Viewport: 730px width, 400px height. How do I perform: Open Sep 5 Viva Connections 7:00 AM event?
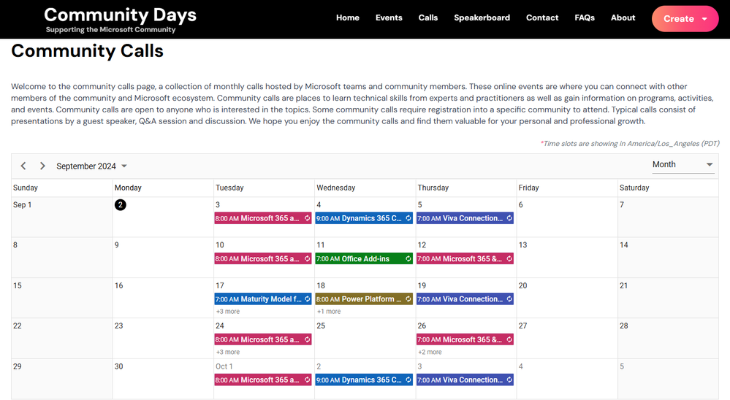(x=465, y=218)
